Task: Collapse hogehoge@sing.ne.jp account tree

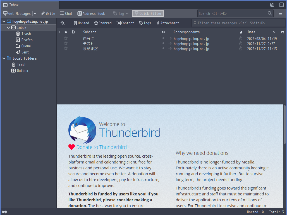Action: point(4,22)
